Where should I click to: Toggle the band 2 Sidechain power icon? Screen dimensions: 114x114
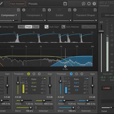click(36, 108)
